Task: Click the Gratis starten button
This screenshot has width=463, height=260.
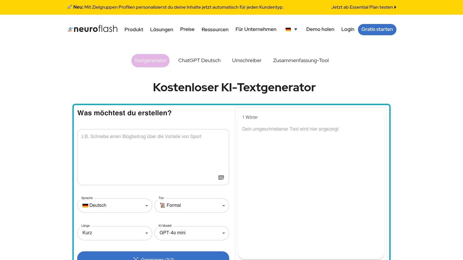Action: tap(377, 29)
